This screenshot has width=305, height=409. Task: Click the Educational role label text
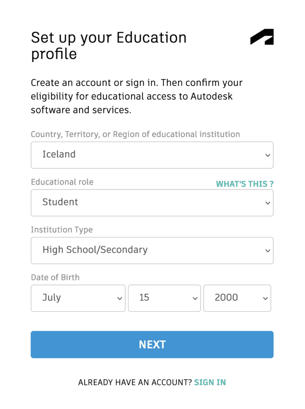click(x=62, y=182)
